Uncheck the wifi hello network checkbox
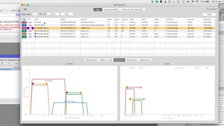The width and height of the screenshot is (224, 126). (24, 22)
